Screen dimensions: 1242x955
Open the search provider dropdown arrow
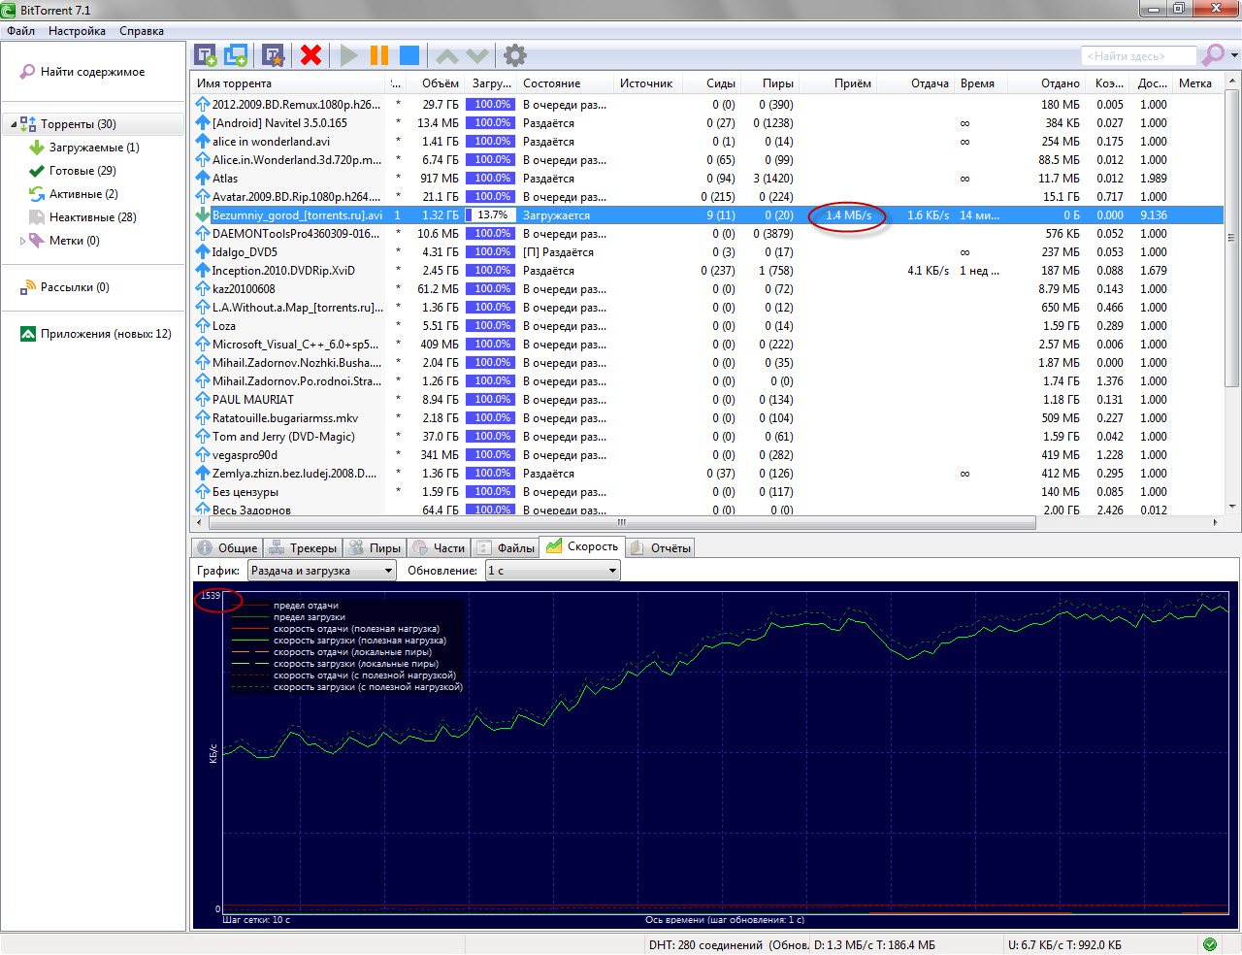[x=1234, y=55]
